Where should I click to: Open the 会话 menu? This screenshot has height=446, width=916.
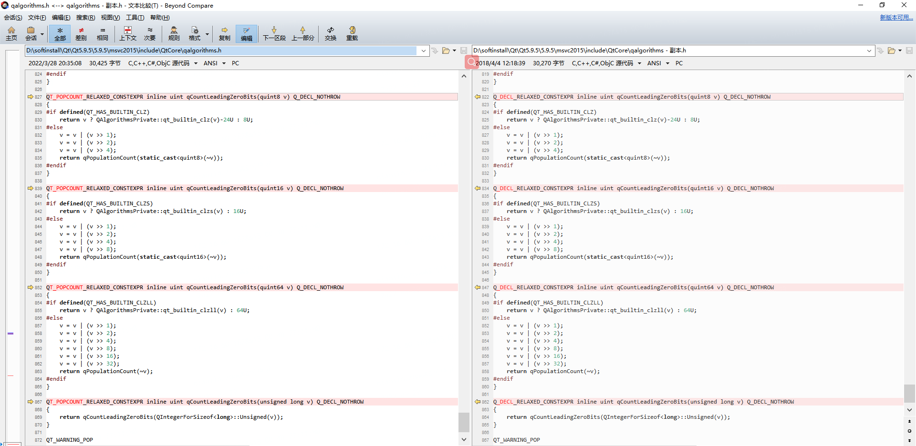coord(13,18)
